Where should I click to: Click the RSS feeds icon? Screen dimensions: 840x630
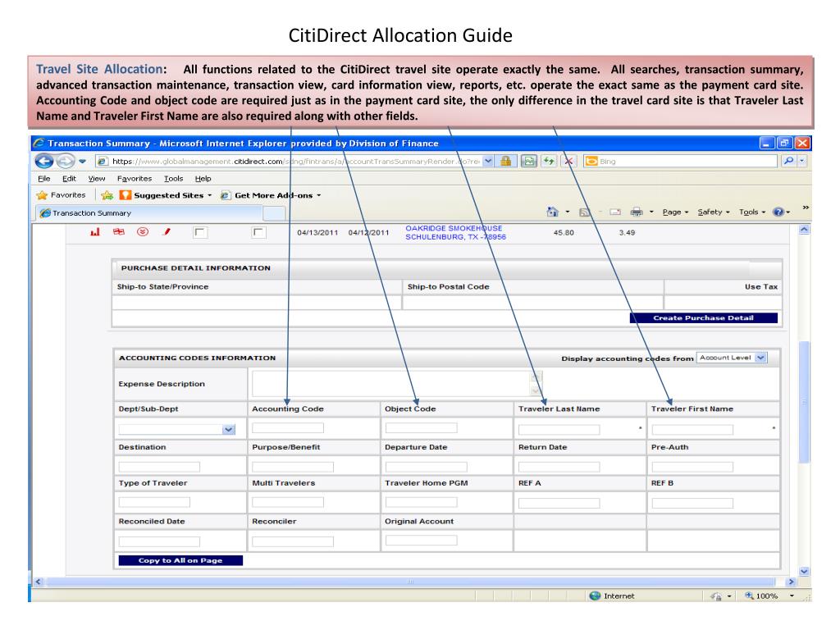584,212
